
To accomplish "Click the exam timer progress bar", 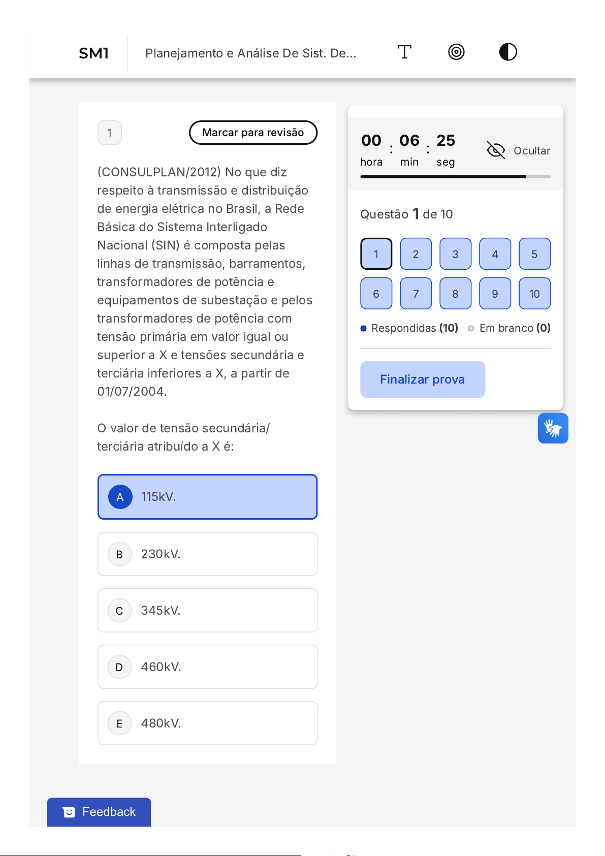I will pyautogui.click(x=455, y=177).
